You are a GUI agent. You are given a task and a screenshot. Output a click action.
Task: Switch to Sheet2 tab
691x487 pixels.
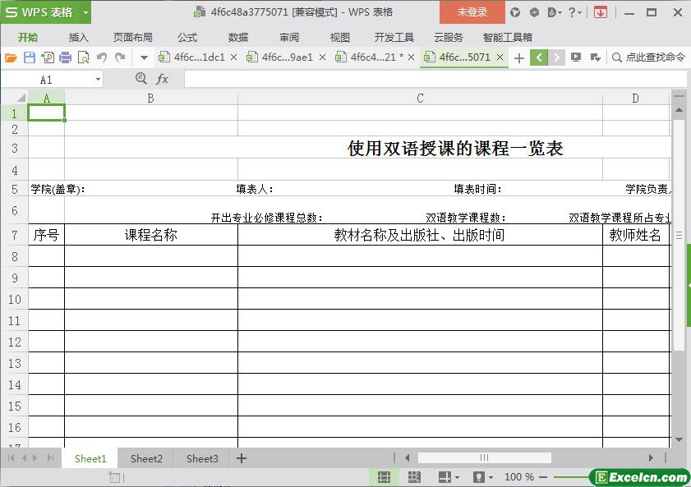(146, 458)
